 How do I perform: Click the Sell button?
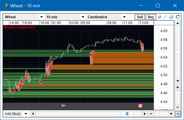140,17
